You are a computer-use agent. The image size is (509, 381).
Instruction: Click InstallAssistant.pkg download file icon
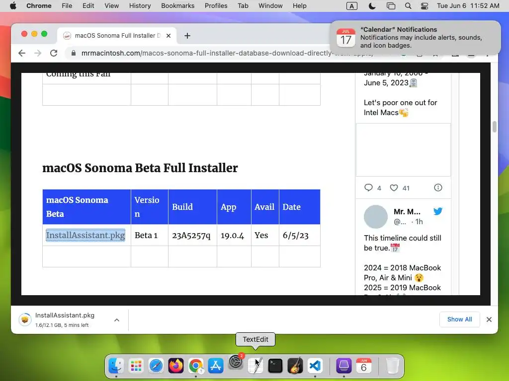click(x=25, y=319)
